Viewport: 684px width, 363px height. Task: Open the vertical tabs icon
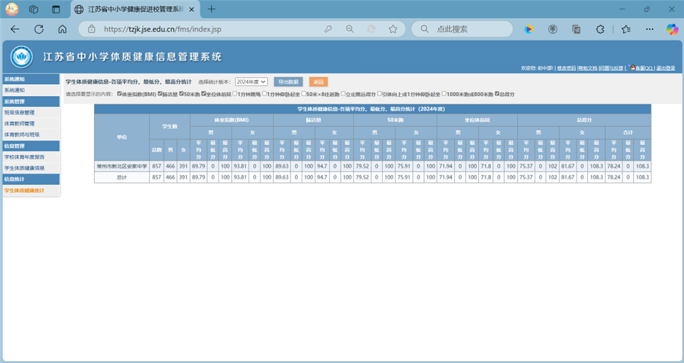click(x=56, y=9)
